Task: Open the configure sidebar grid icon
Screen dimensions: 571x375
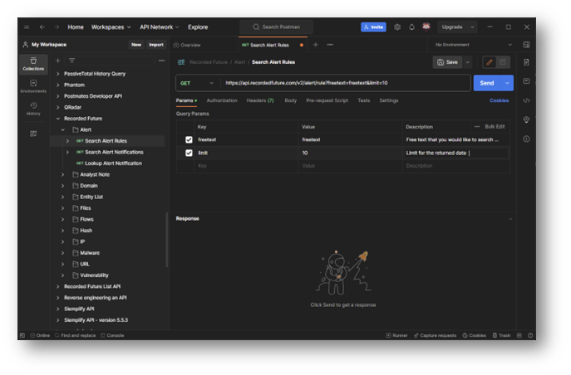Action: [x=33, y=134]
